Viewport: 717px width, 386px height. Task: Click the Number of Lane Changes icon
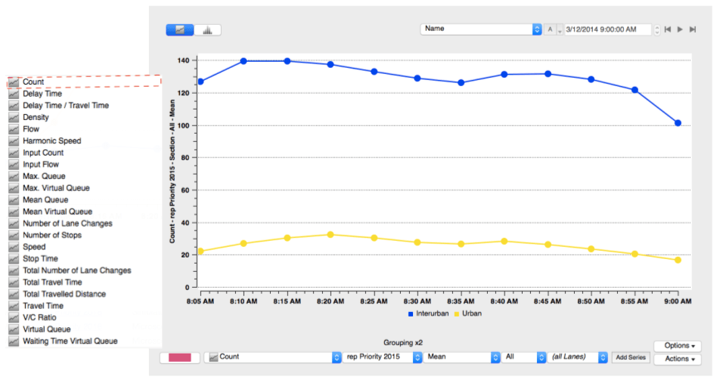pyautogui.click(x=14, y=224)
